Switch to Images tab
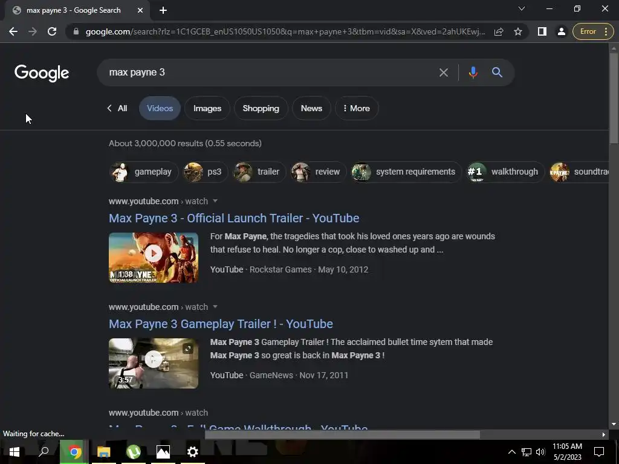The width and height of the screenshot is (619, 464). pos(207,108)
